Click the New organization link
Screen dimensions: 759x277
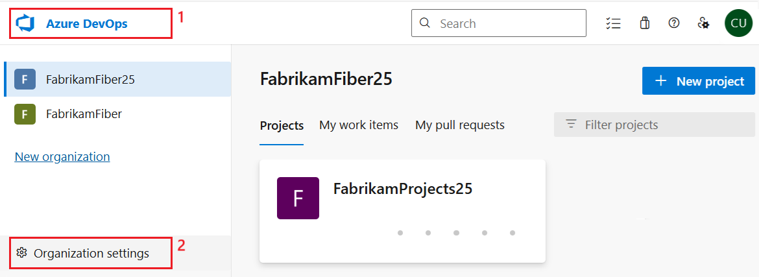[62, 156]
